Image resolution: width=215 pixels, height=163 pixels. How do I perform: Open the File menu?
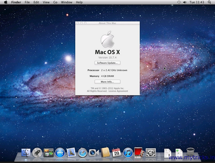click(27, 2)
